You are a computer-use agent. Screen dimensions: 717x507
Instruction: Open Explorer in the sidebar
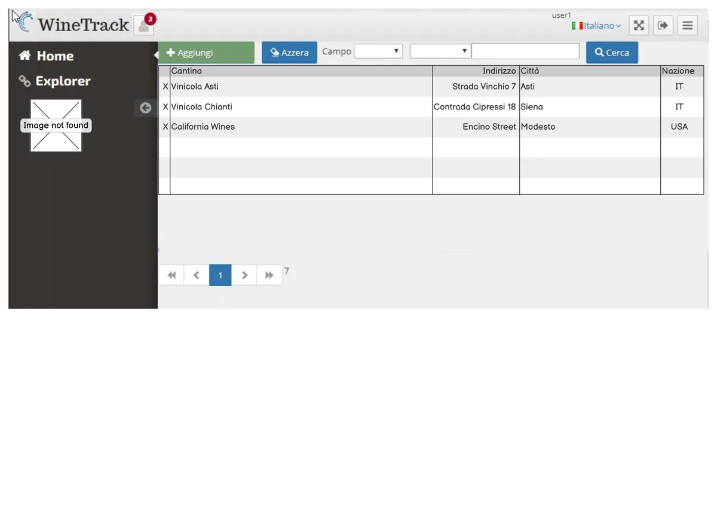pos(54,81)
